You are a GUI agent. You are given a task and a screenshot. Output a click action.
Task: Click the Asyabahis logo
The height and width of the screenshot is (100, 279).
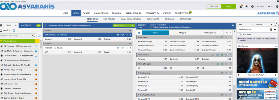click(27, 7)
